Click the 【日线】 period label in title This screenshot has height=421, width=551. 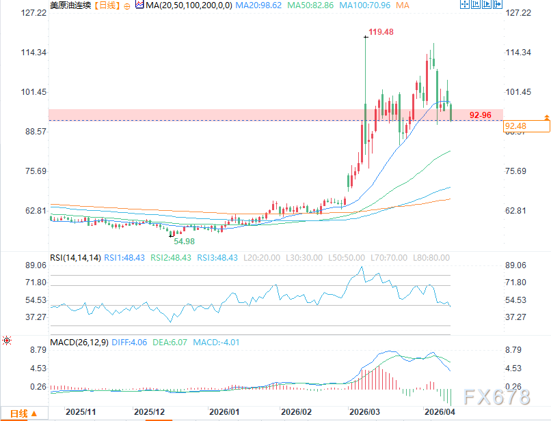pyautogui.click(x=107, y=5)
